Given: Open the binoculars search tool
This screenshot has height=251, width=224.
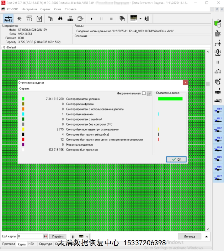Looking at the screenshot, I should point(60,19).
